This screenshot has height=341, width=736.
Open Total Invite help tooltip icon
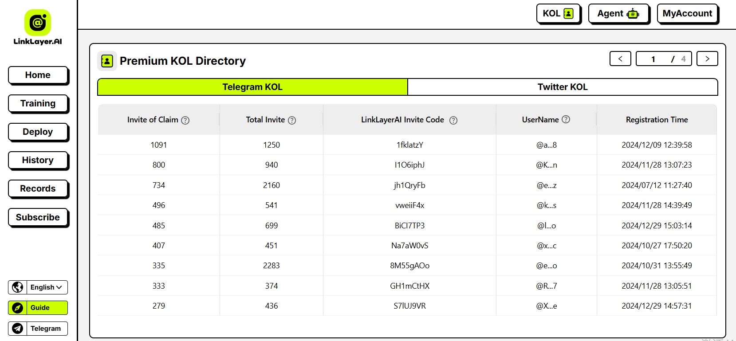tap(292, 120)
